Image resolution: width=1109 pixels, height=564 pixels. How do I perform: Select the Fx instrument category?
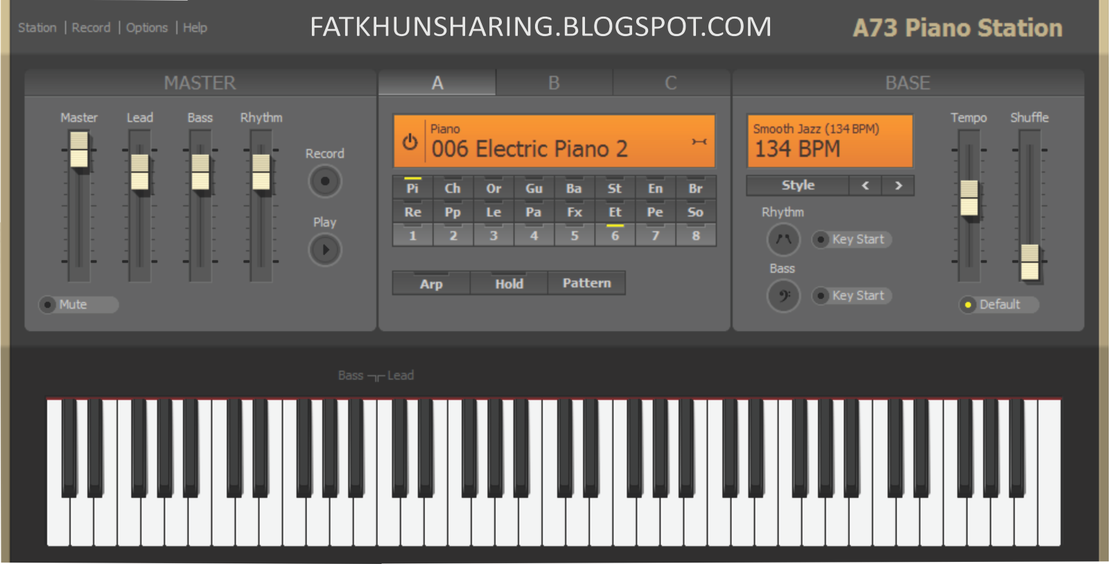click(574, 212)
